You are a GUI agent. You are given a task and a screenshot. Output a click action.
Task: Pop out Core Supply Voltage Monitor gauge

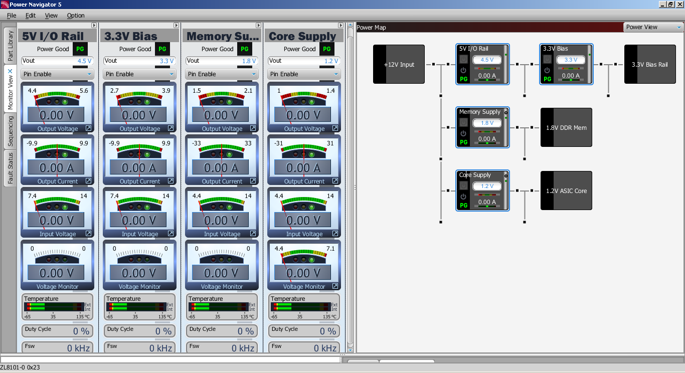(x=335, y=286)
